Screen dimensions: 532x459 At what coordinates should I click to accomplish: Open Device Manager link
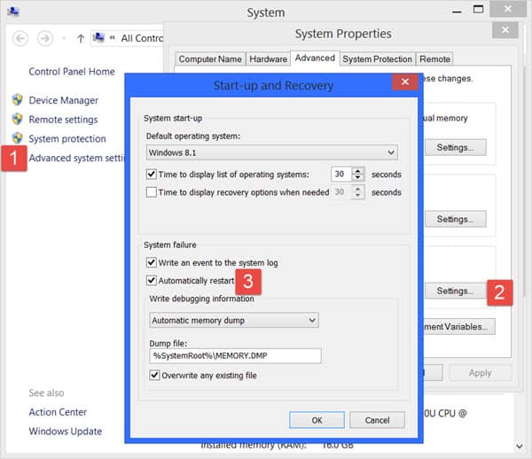click(x=64, y=100)
